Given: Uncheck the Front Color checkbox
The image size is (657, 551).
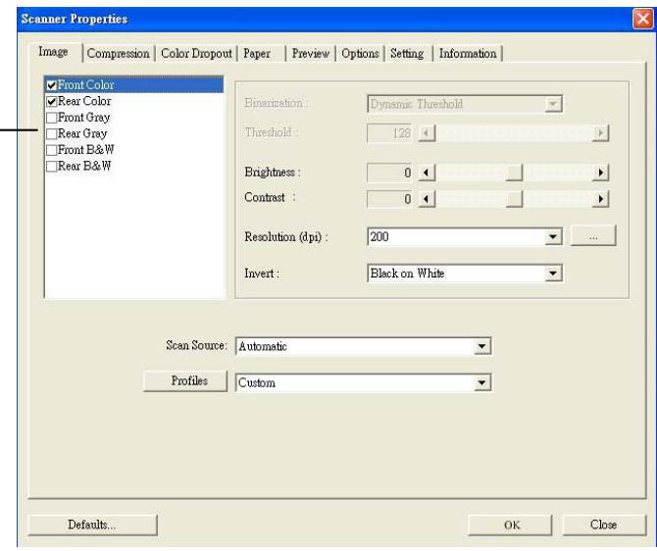Looking at the screenshot, I should pyautogui.click(x=52, y=85).
